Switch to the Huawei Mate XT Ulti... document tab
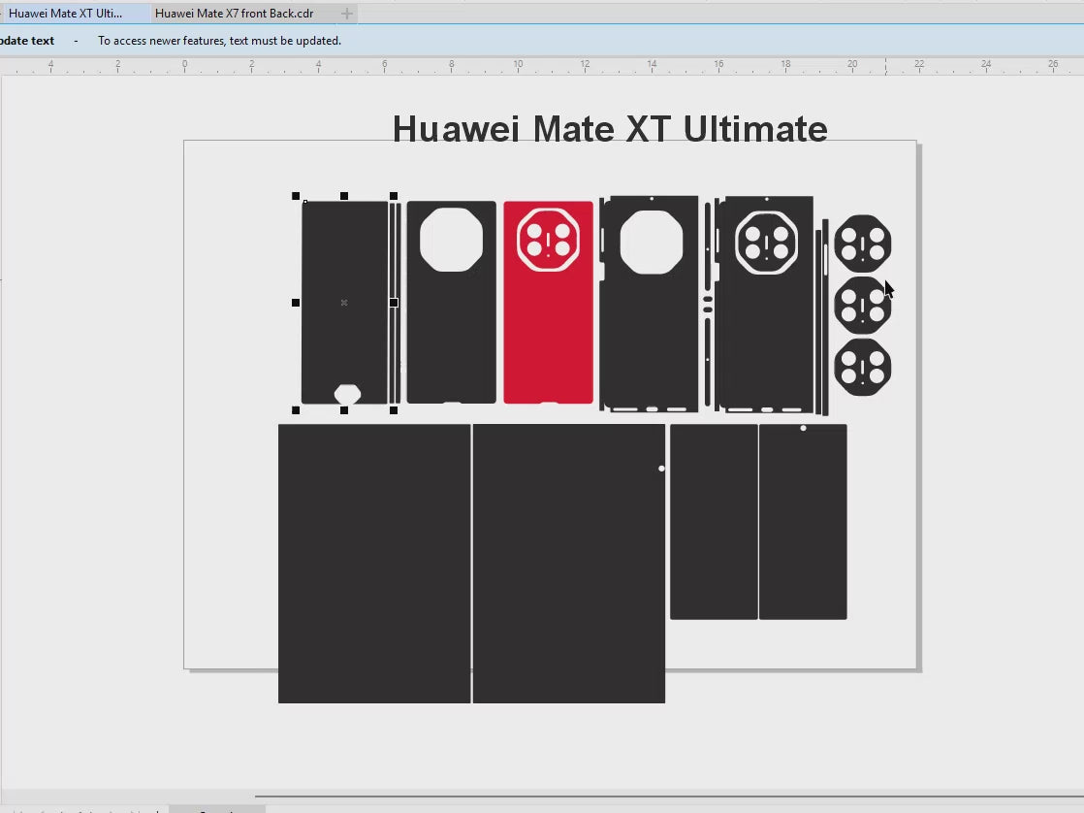1084x813 pixels. (x=66, y=14)
